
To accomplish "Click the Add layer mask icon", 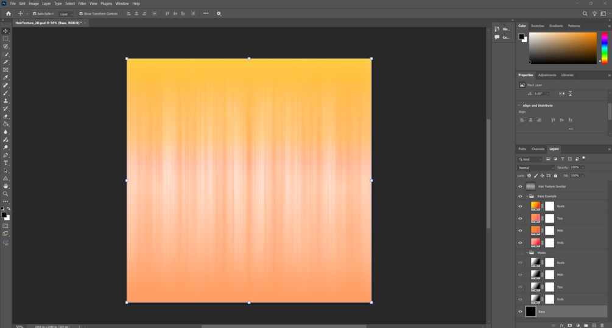I will point(570,326).
